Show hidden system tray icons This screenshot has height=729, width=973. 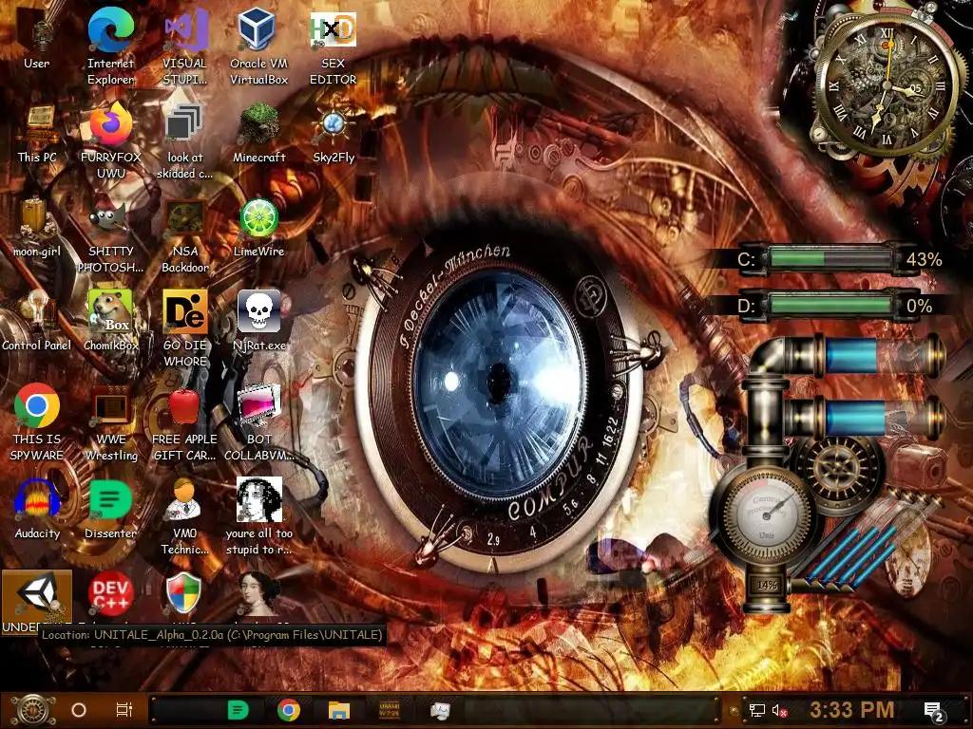(x=734, y=710)
